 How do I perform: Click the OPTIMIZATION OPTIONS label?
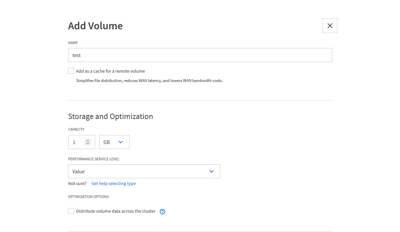pyautogui.click(x=88, y=197)
